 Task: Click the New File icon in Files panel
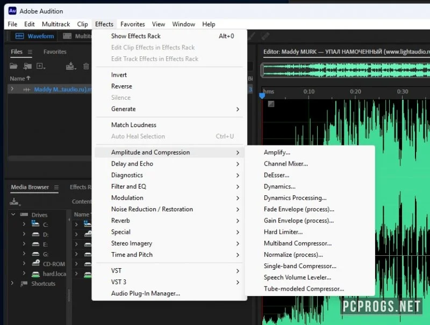[41, 66]
